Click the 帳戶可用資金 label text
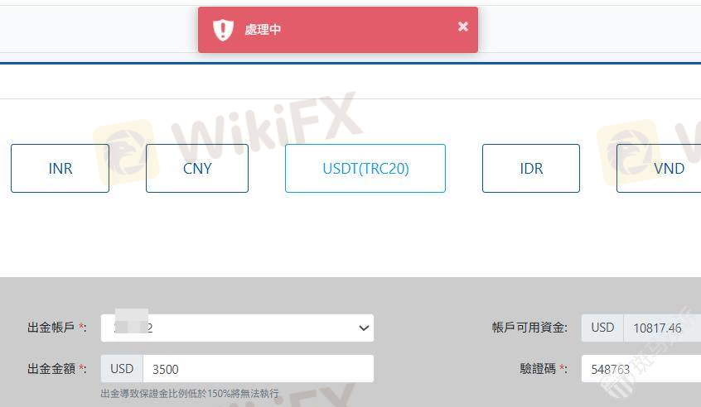The image size is (701, 407). tap(529, 328)
